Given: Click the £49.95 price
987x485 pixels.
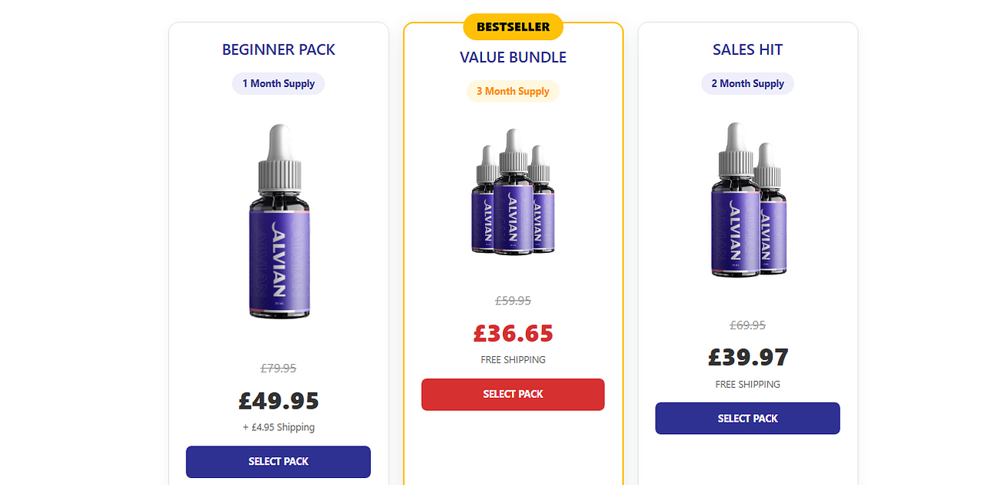Looking at the screenshot, I should tap(278, 401).
